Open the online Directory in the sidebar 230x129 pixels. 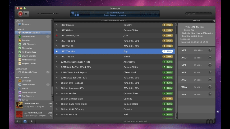point(26,24)
